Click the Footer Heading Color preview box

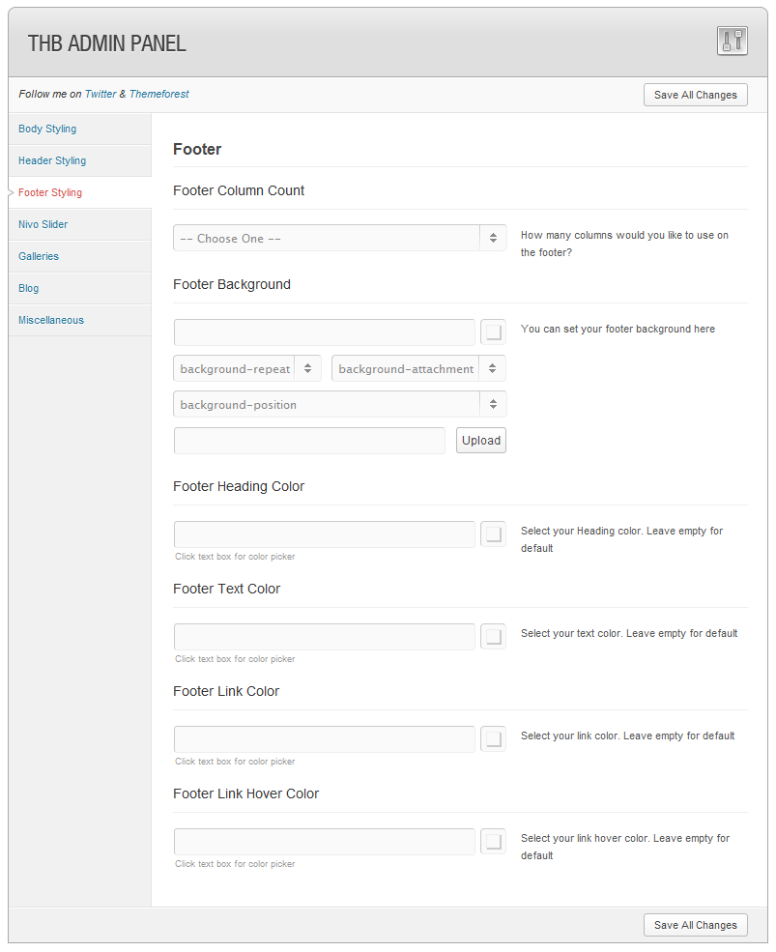(493, 534)
